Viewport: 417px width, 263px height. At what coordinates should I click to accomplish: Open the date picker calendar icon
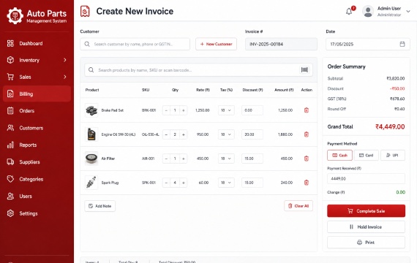click(x=402, y=44)
